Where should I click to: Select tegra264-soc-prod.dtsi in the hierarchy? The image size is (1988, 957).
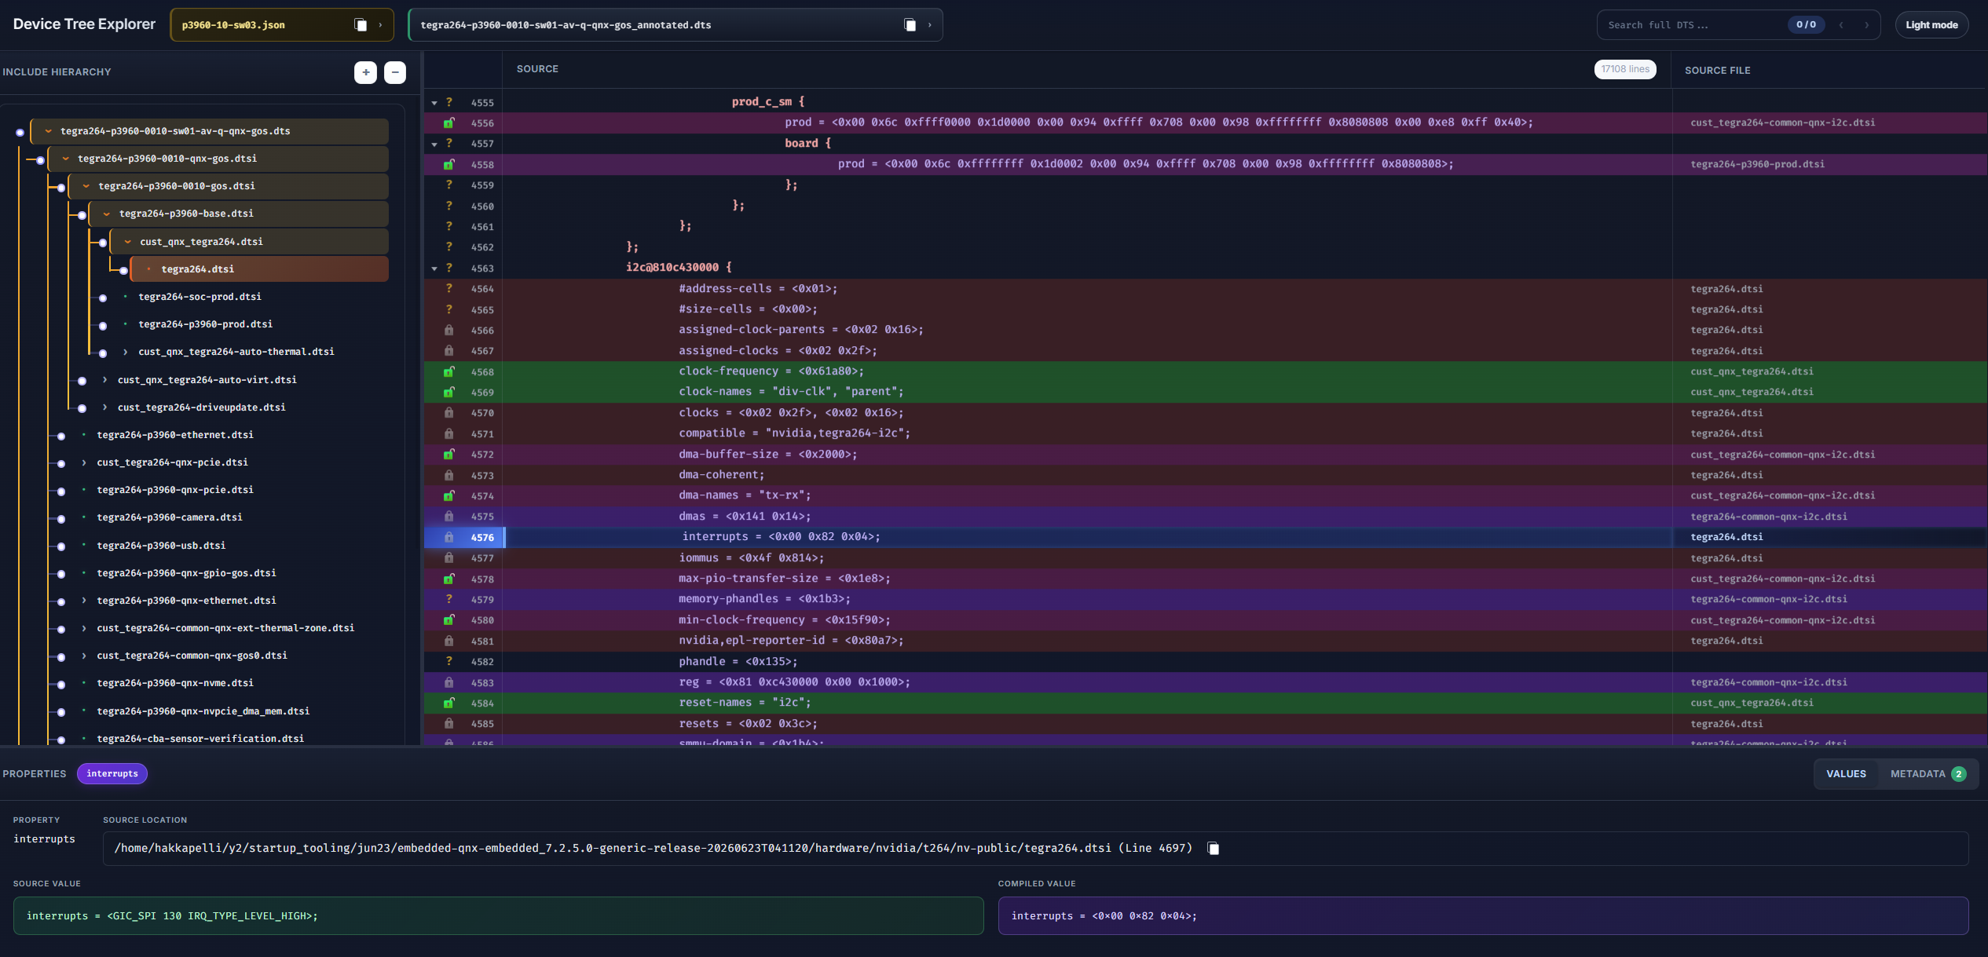click(x=200, y=297)
